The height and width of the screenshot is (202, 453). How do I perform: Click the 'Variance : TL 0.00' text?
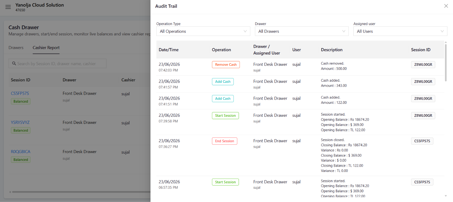334,171
